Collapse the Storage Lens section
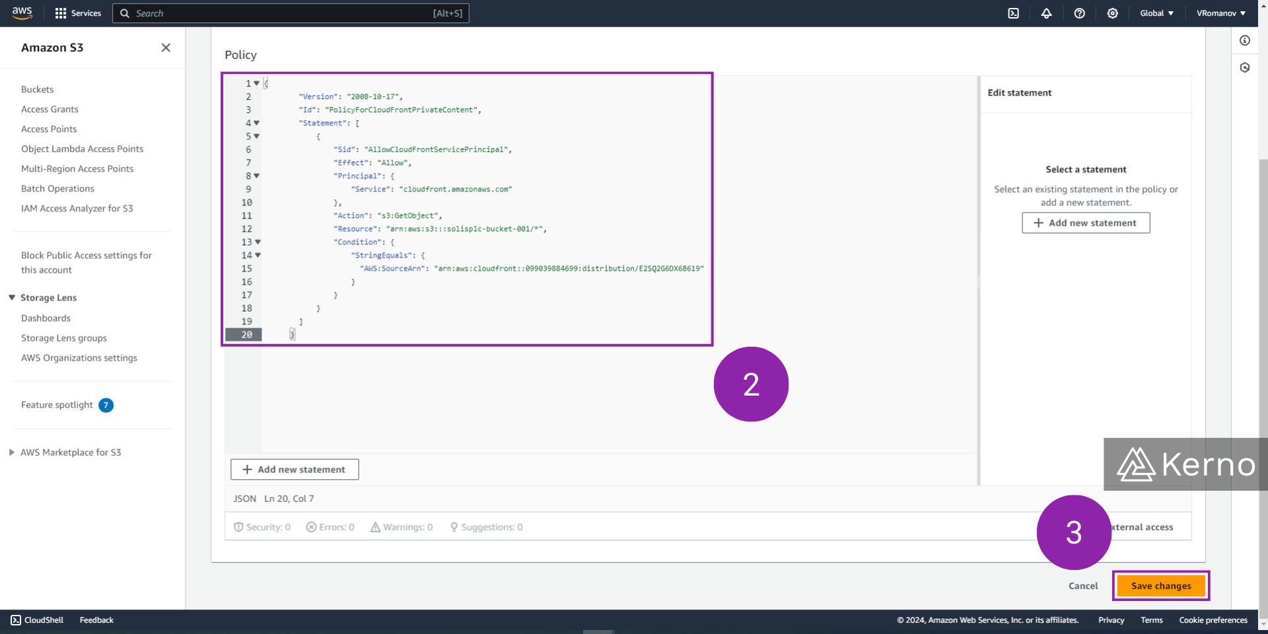Screen dimensions: 1268x634 [12, 298]
